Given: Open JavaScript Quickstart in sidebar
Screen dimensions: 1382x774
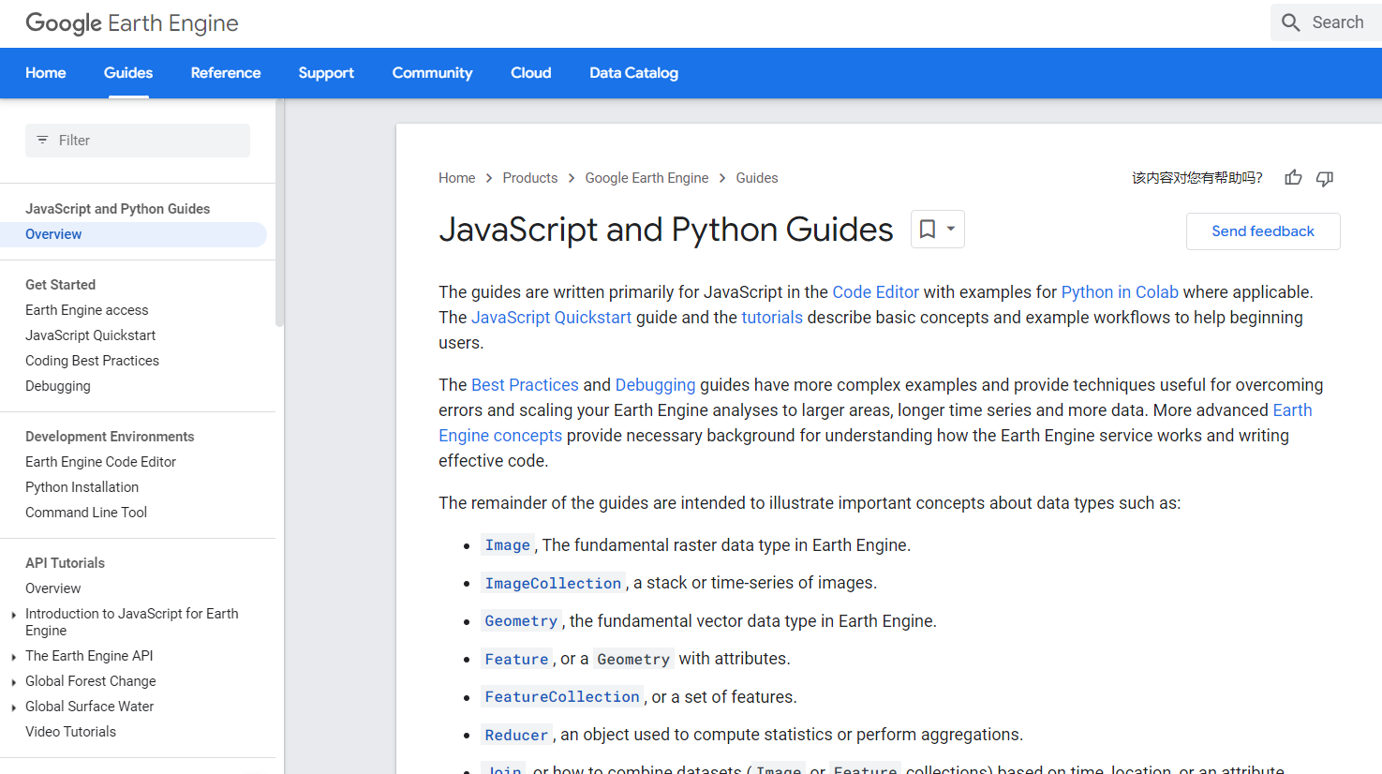Looking at the screenshot, I should [x=90, y=335].
